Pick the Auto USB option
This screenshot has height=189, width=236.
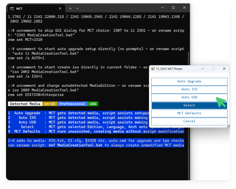(189, 98)
